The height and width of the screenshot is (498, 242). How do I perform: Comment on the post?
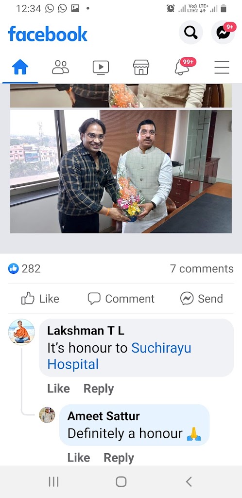point(121,299)
